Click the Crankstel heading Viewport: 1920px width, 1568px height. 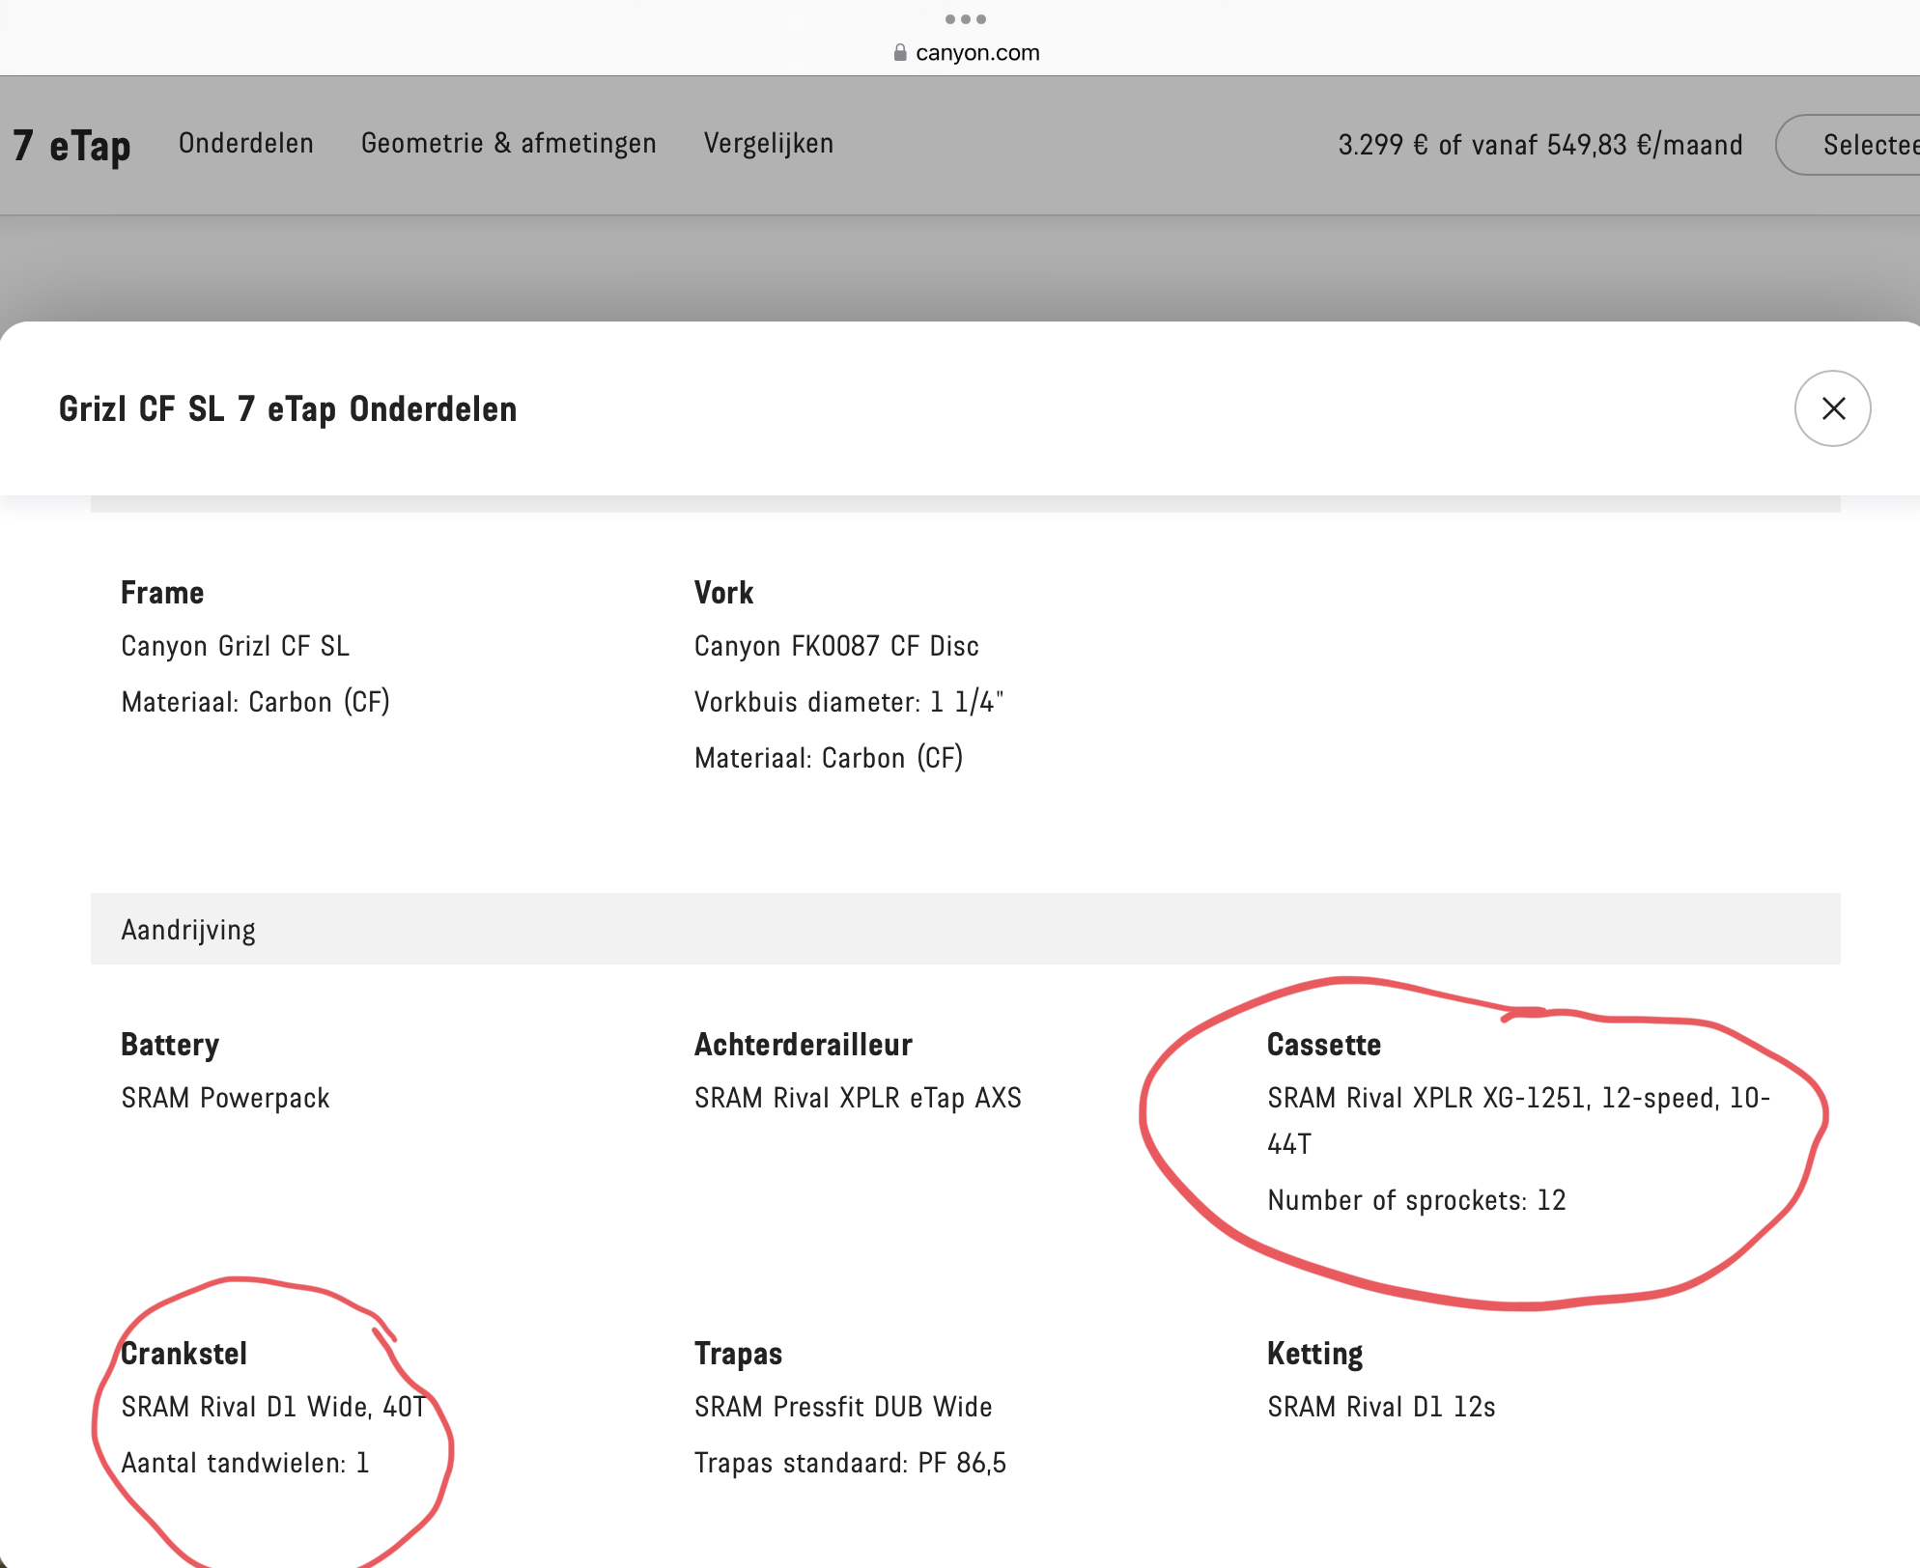pyautogui.click(x=184, y=1354)
